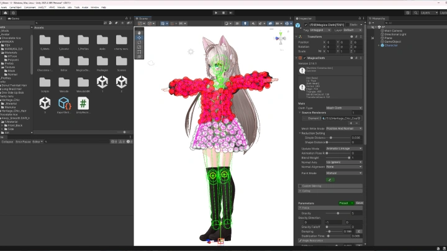Click the Scene orientation gizmo
447x251 pixels.
point(281,39)
